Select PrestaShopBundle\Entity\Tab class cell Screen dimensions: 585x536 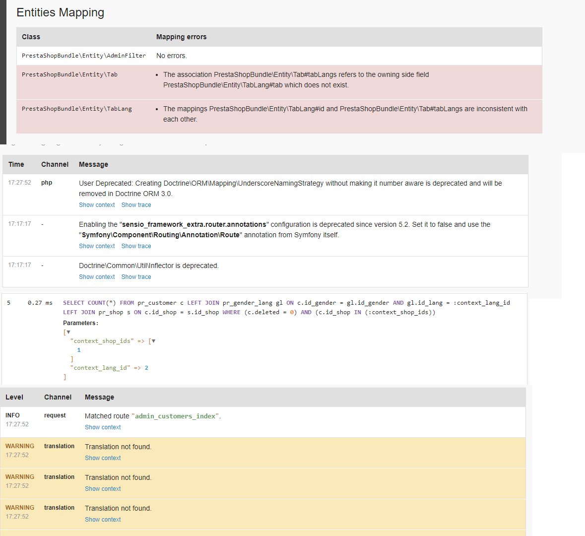pyautogui.click(x=69, y=74)
